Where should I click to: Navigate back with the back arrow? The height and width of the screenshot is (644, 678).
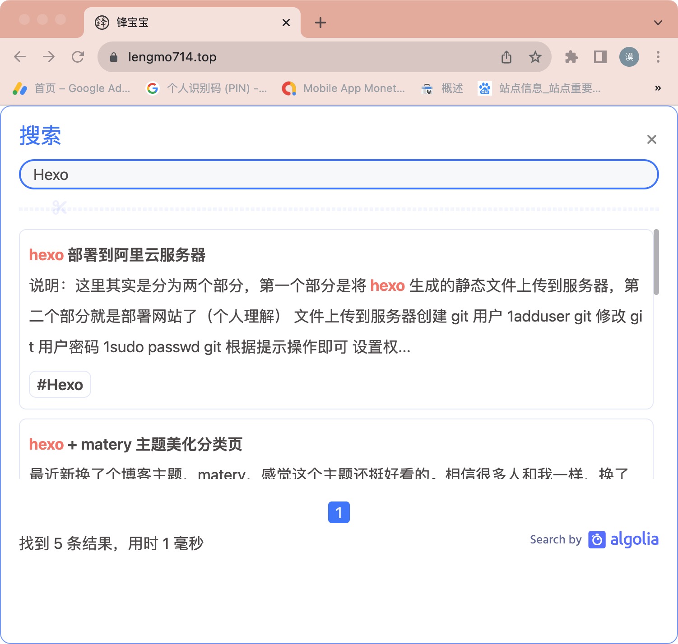19,57
